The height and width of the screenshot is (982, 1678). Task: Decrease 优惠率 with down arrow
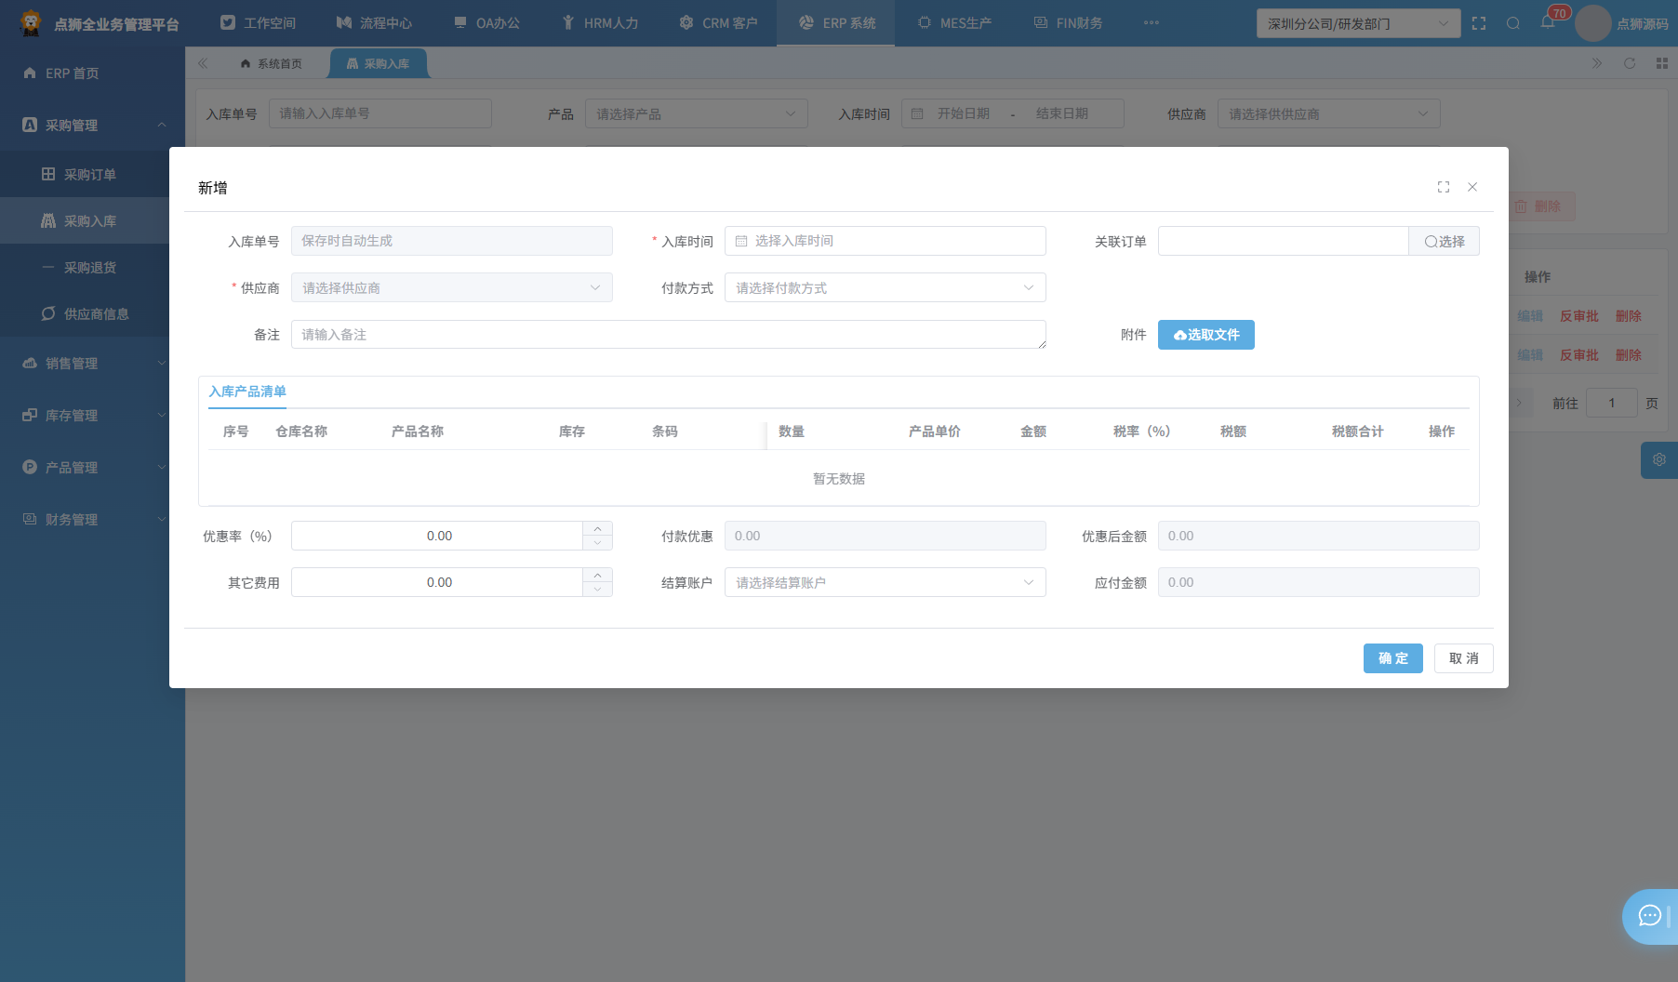597,543
